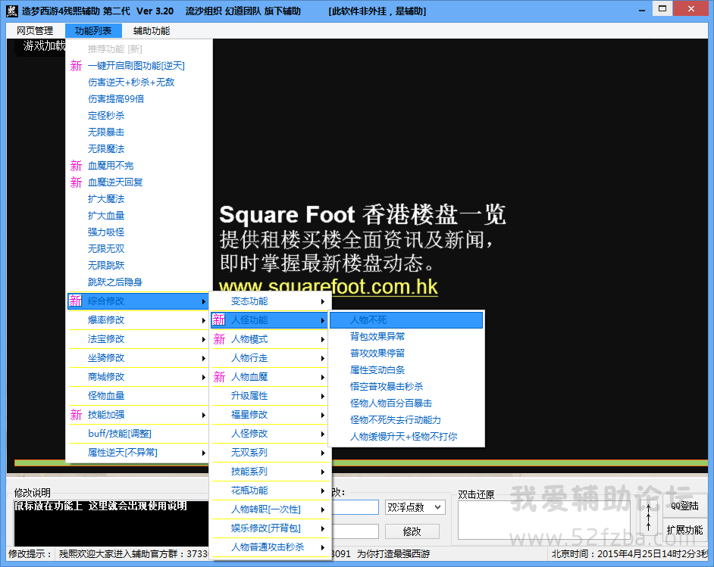
Task: Select 背包效果异常 option
Action: (406, 337)
